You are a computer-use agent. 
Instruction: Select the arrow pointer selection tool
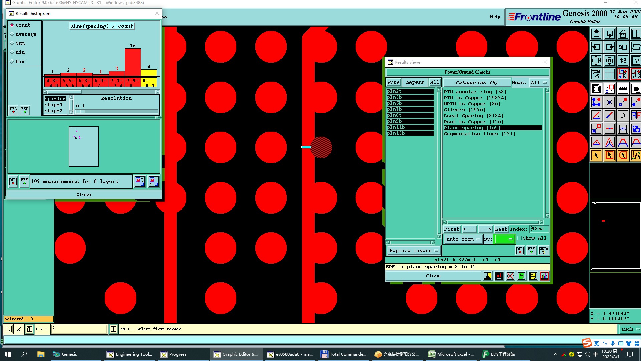pos(596,156)
